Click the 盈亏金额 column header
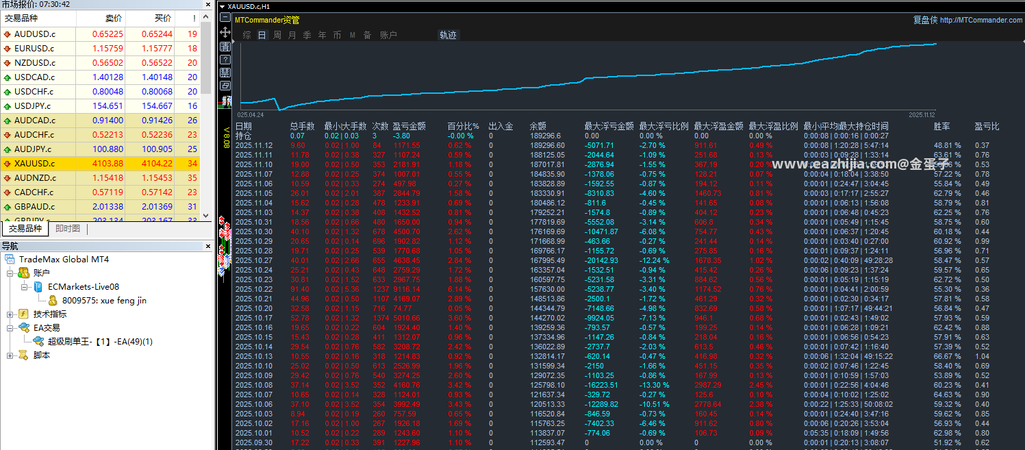This screenshot has height=450, width=1025. (x=409, y=126)
